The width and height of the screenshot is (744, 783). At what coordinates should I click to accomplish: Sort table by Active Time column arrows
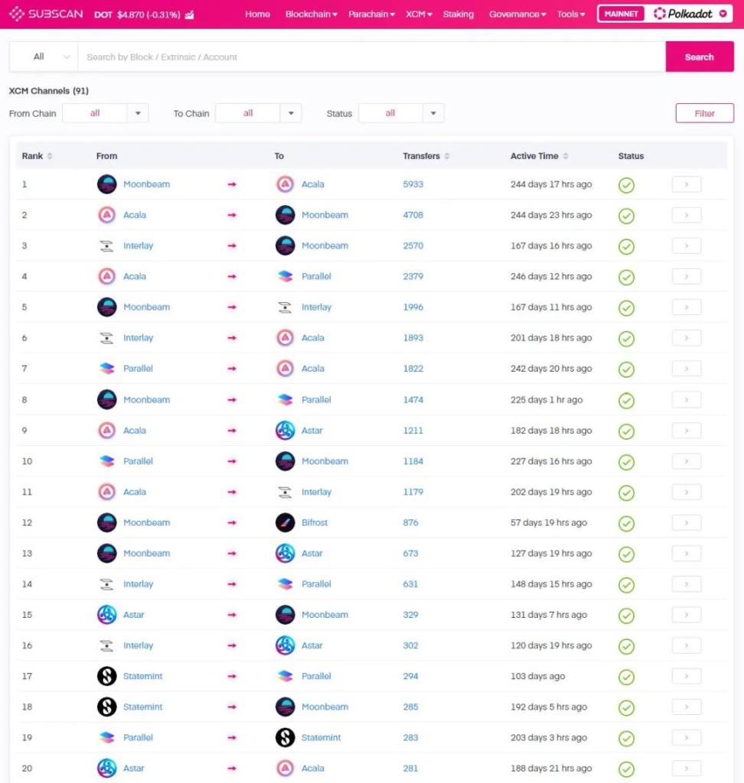pos(566,156)
